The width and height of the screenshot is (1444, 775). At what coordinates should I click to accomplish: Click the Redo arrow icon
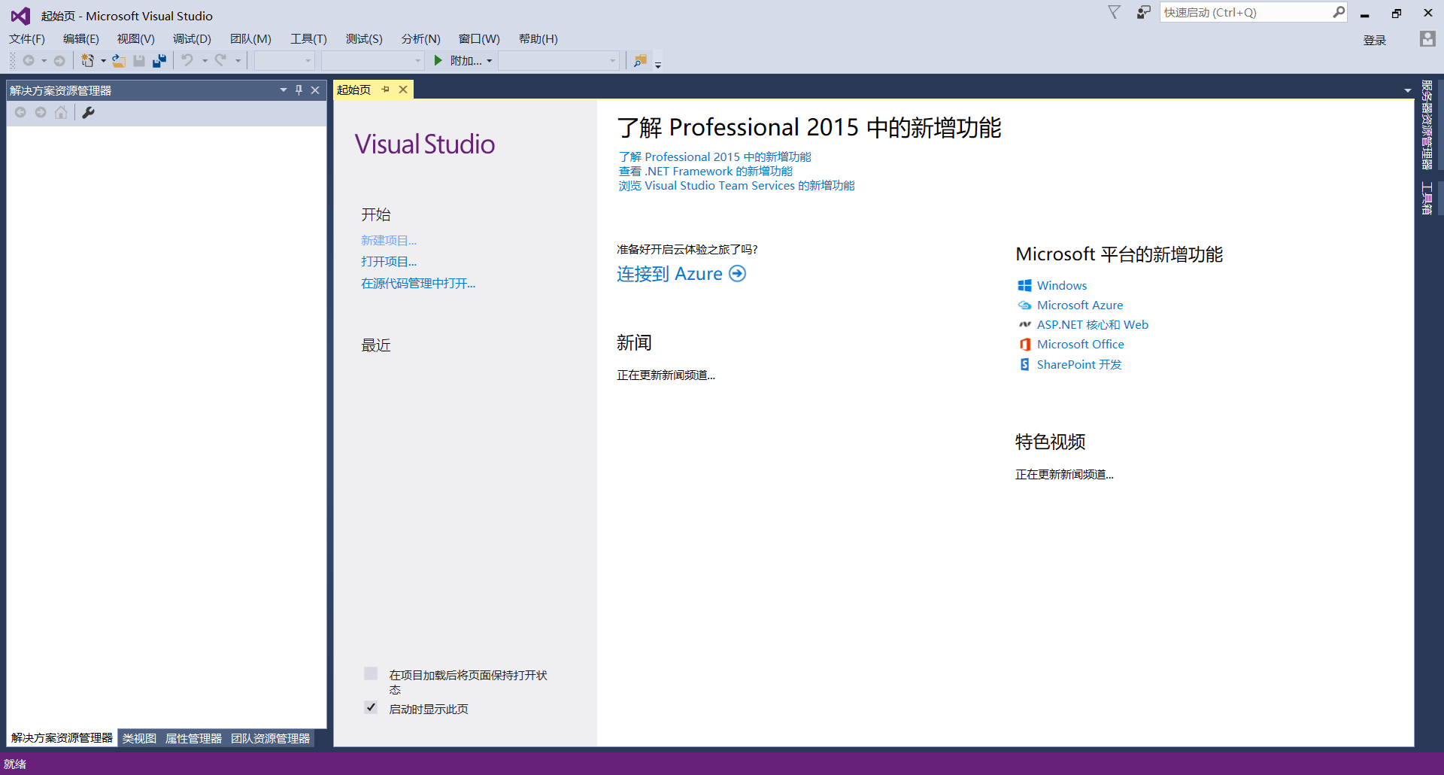coord(220,60)
